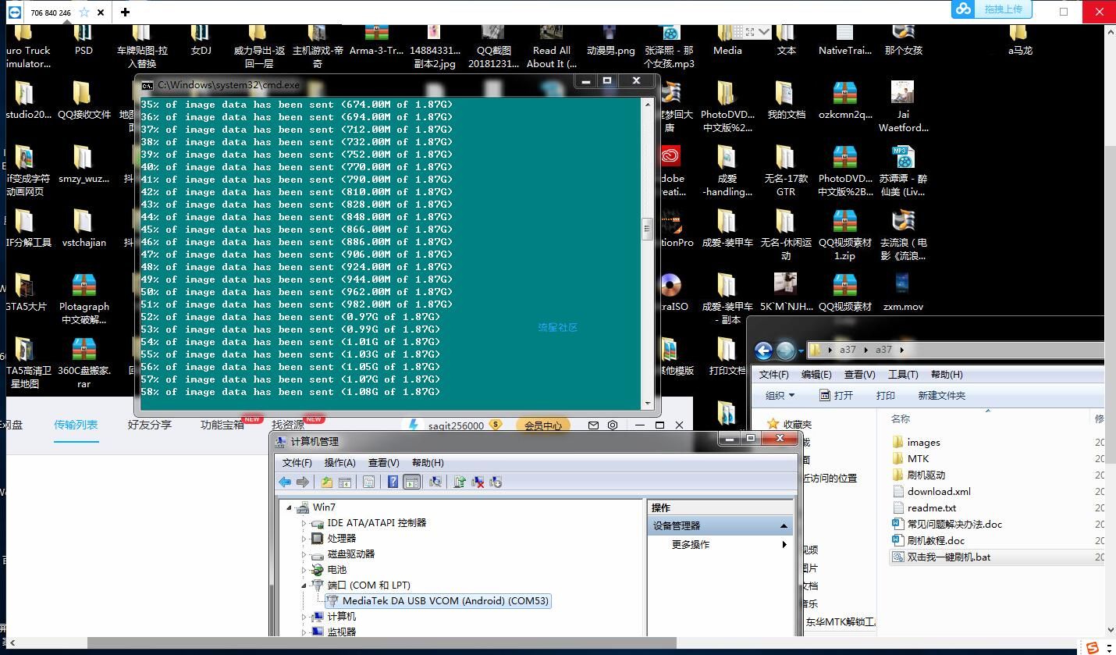
Task: Toggle the show/hide action pane icon
Action: (x=411, y=482)
